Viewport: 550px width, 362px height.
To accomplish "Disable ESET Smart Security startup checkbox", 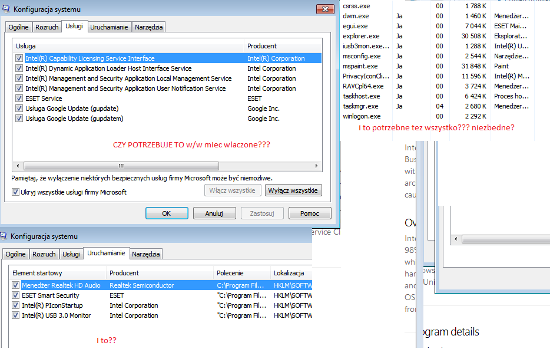I will tap(15, 295).
